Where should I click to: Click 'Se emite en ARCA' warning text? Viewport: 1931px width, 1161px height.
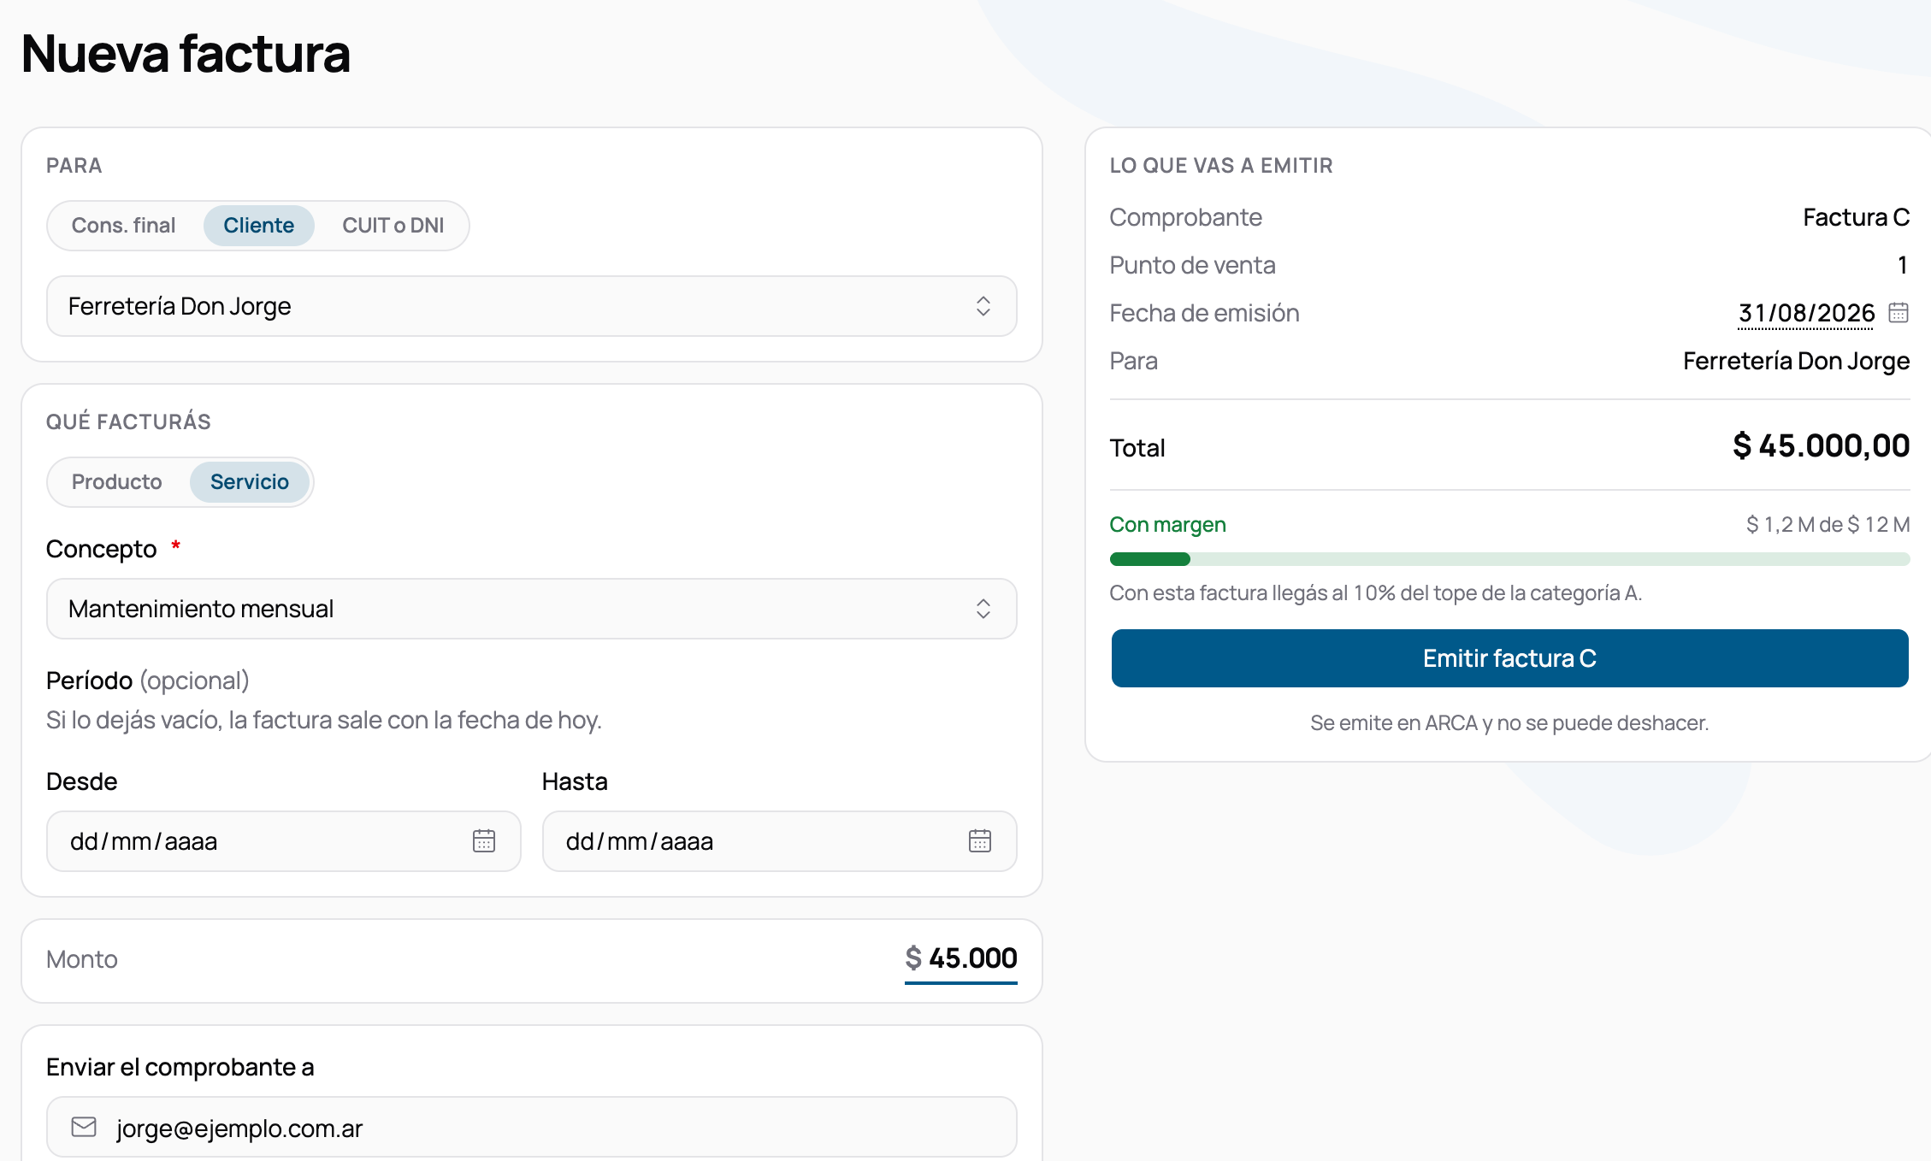[1509, 723]
